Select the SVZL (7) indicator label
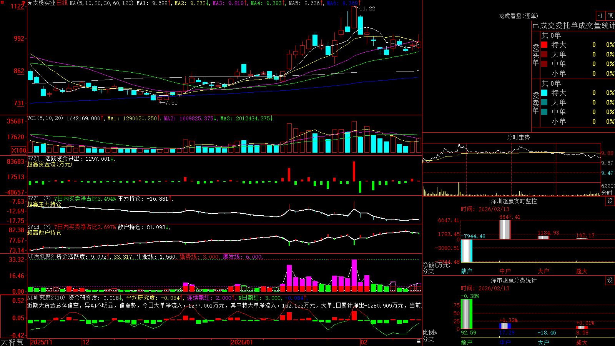 click(x=39, y=199)
